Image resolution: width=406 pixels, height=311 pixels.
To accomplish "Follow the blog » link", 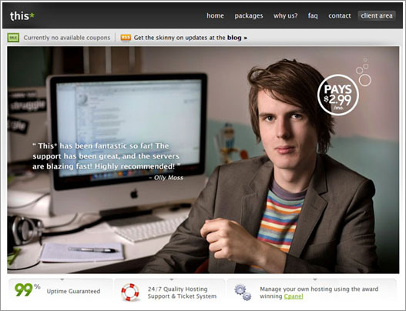I will (x=237, y=38).
